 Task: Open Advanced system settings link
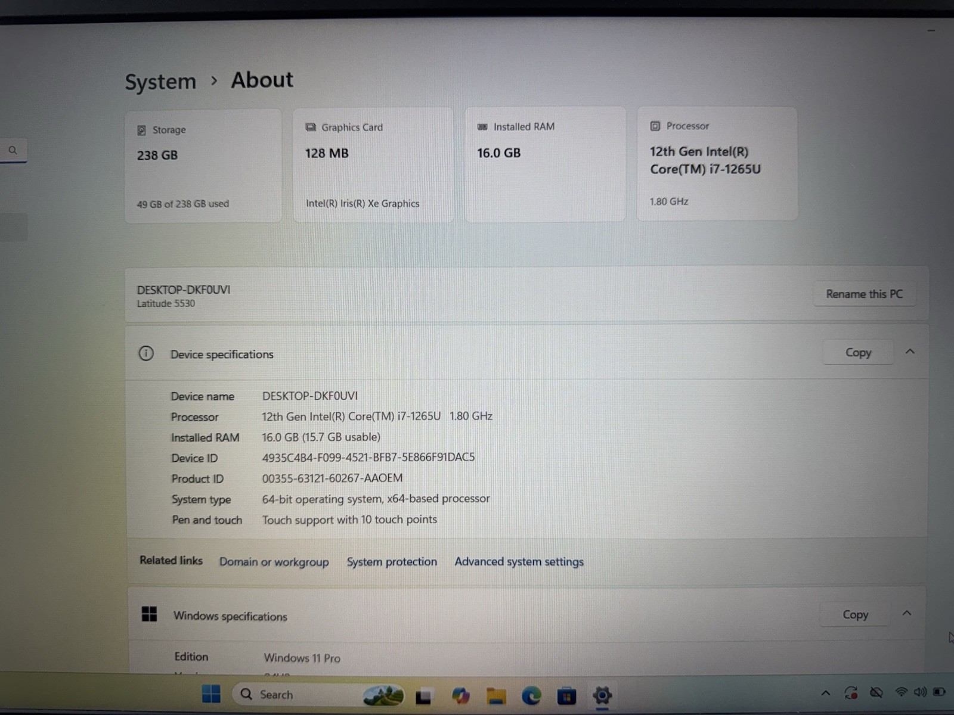(519, 562)
